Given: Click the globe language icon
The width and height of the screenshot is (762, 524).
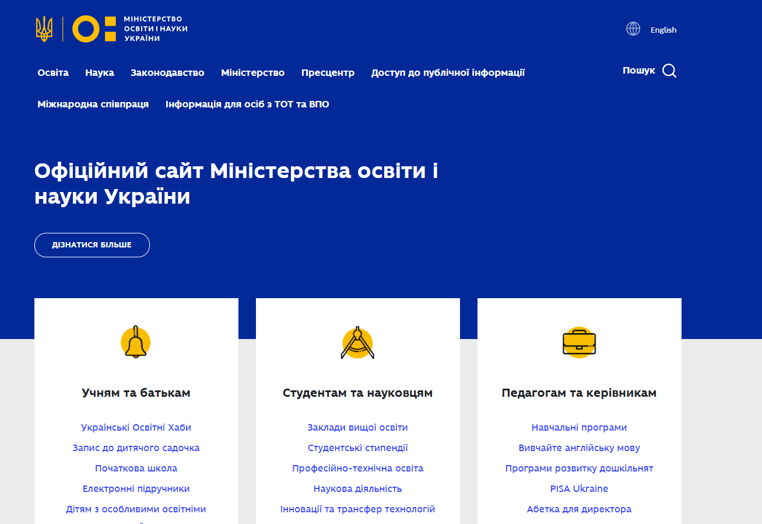Looking at the screenshot, I should [x=633, y=29].
